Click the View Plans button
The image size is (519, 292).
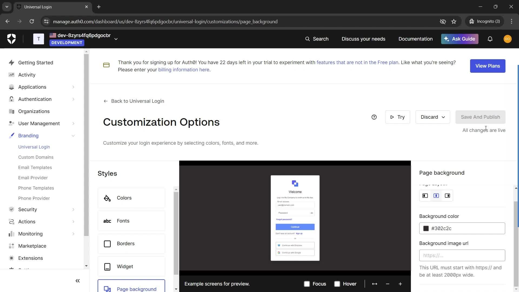click(x=488, y=66)
